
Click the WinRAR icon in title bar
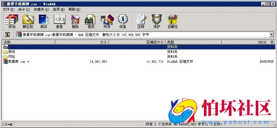[4, 4]
